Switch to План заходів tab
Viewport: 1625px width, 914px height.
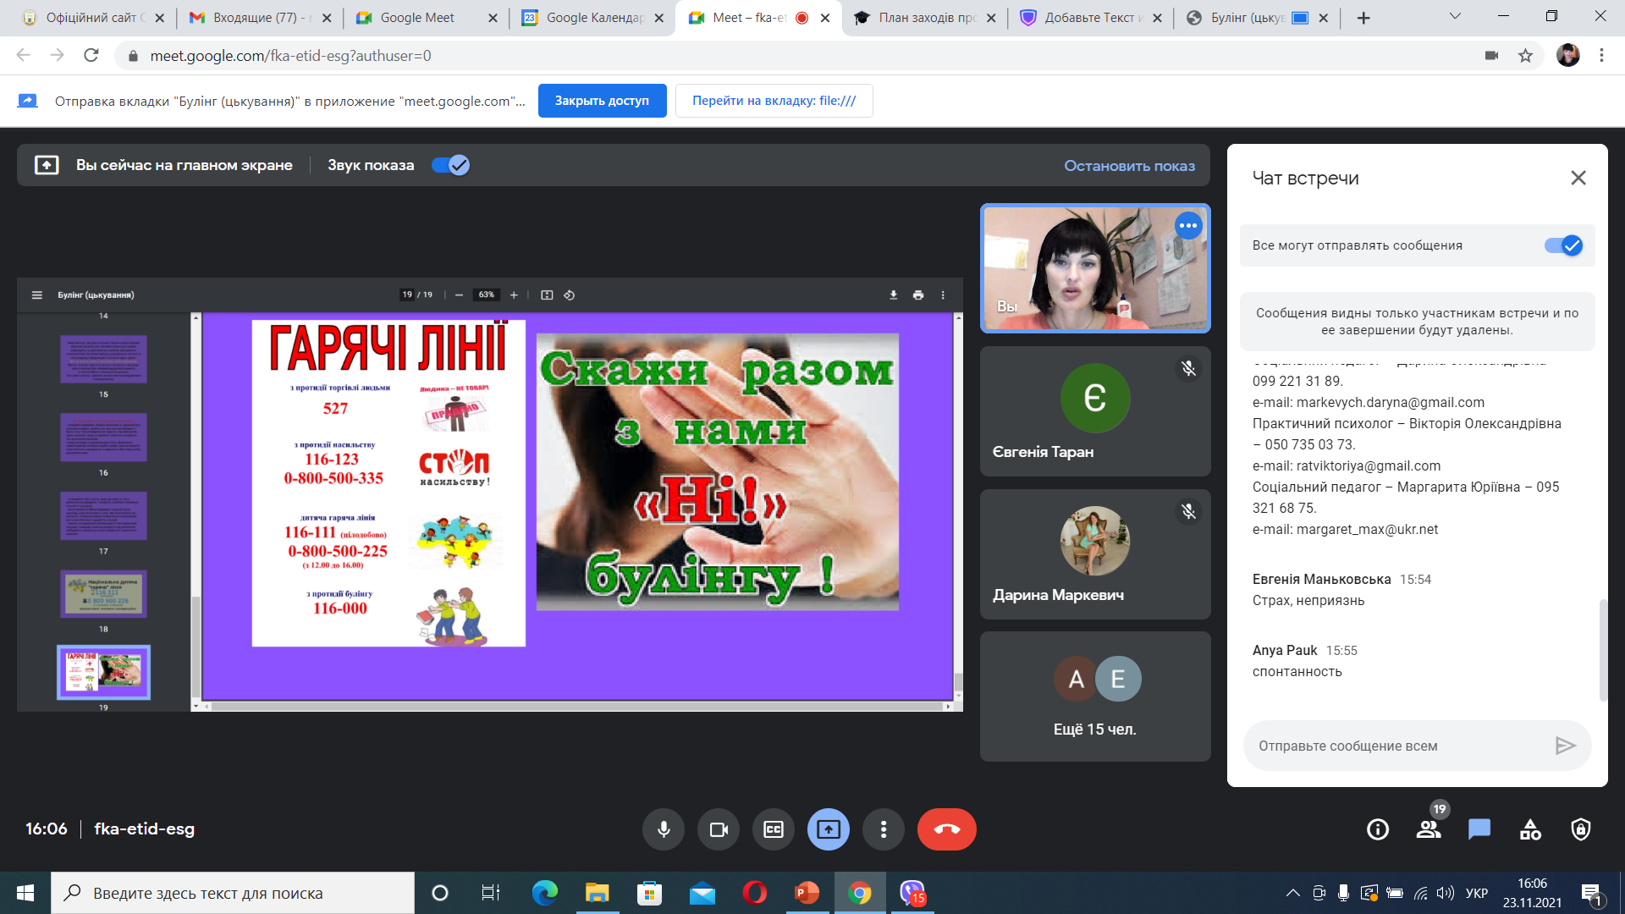point(925,18)
